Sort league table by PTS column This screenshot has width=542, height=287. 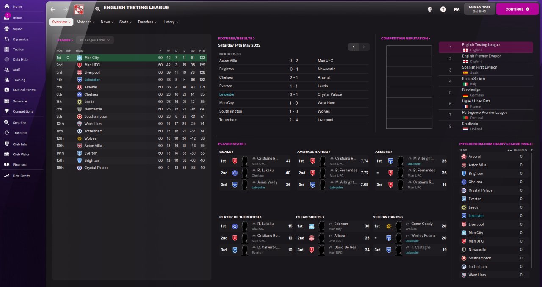[x=202, y=50]
